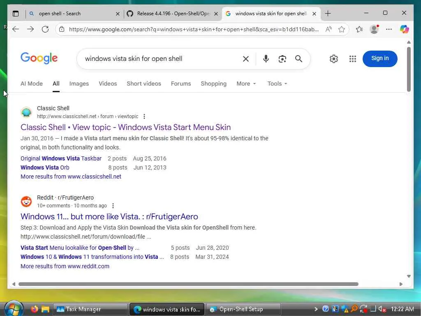Focus the address bar URL field
This screenshot has height=316, width=421.
click(194, 29)
